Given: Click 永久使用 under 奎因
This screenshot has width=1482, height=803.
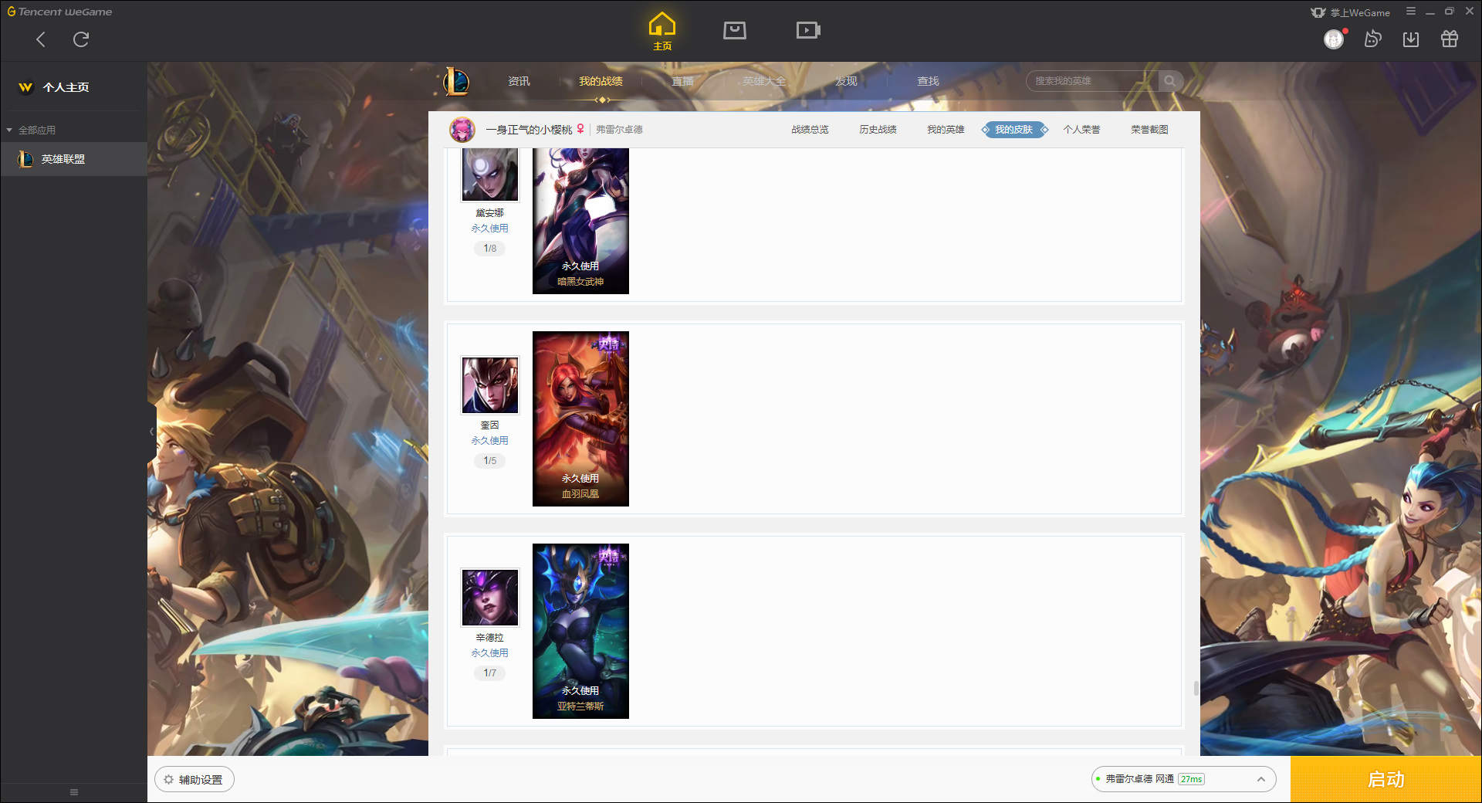Looking at the screenshot, I should (x=490, y=441).
